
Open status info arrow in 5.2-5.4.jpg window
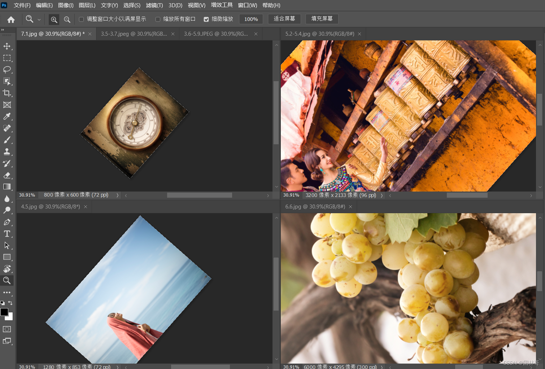click(x=381, y=195)
